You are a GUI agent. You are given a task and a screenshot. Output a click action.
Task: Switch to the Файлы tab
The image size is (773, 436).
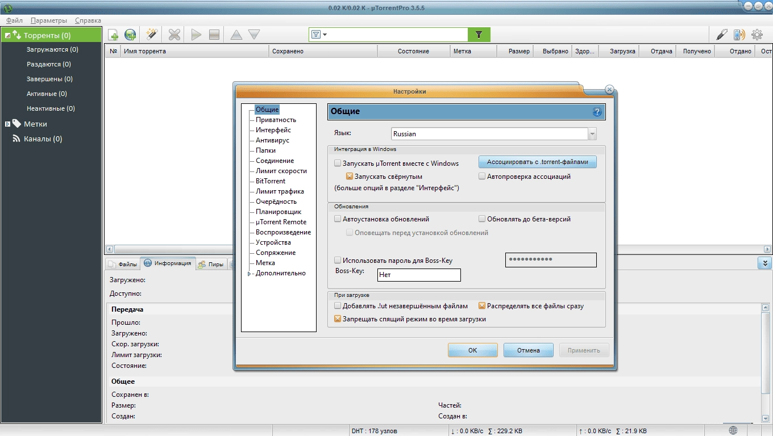click(122, 264)
